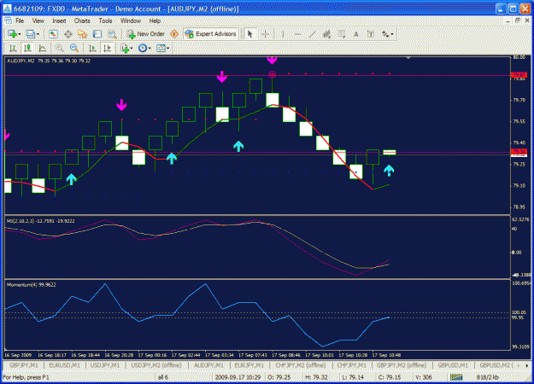Select the Equidistant Channel tool

[x=326, y=34]
